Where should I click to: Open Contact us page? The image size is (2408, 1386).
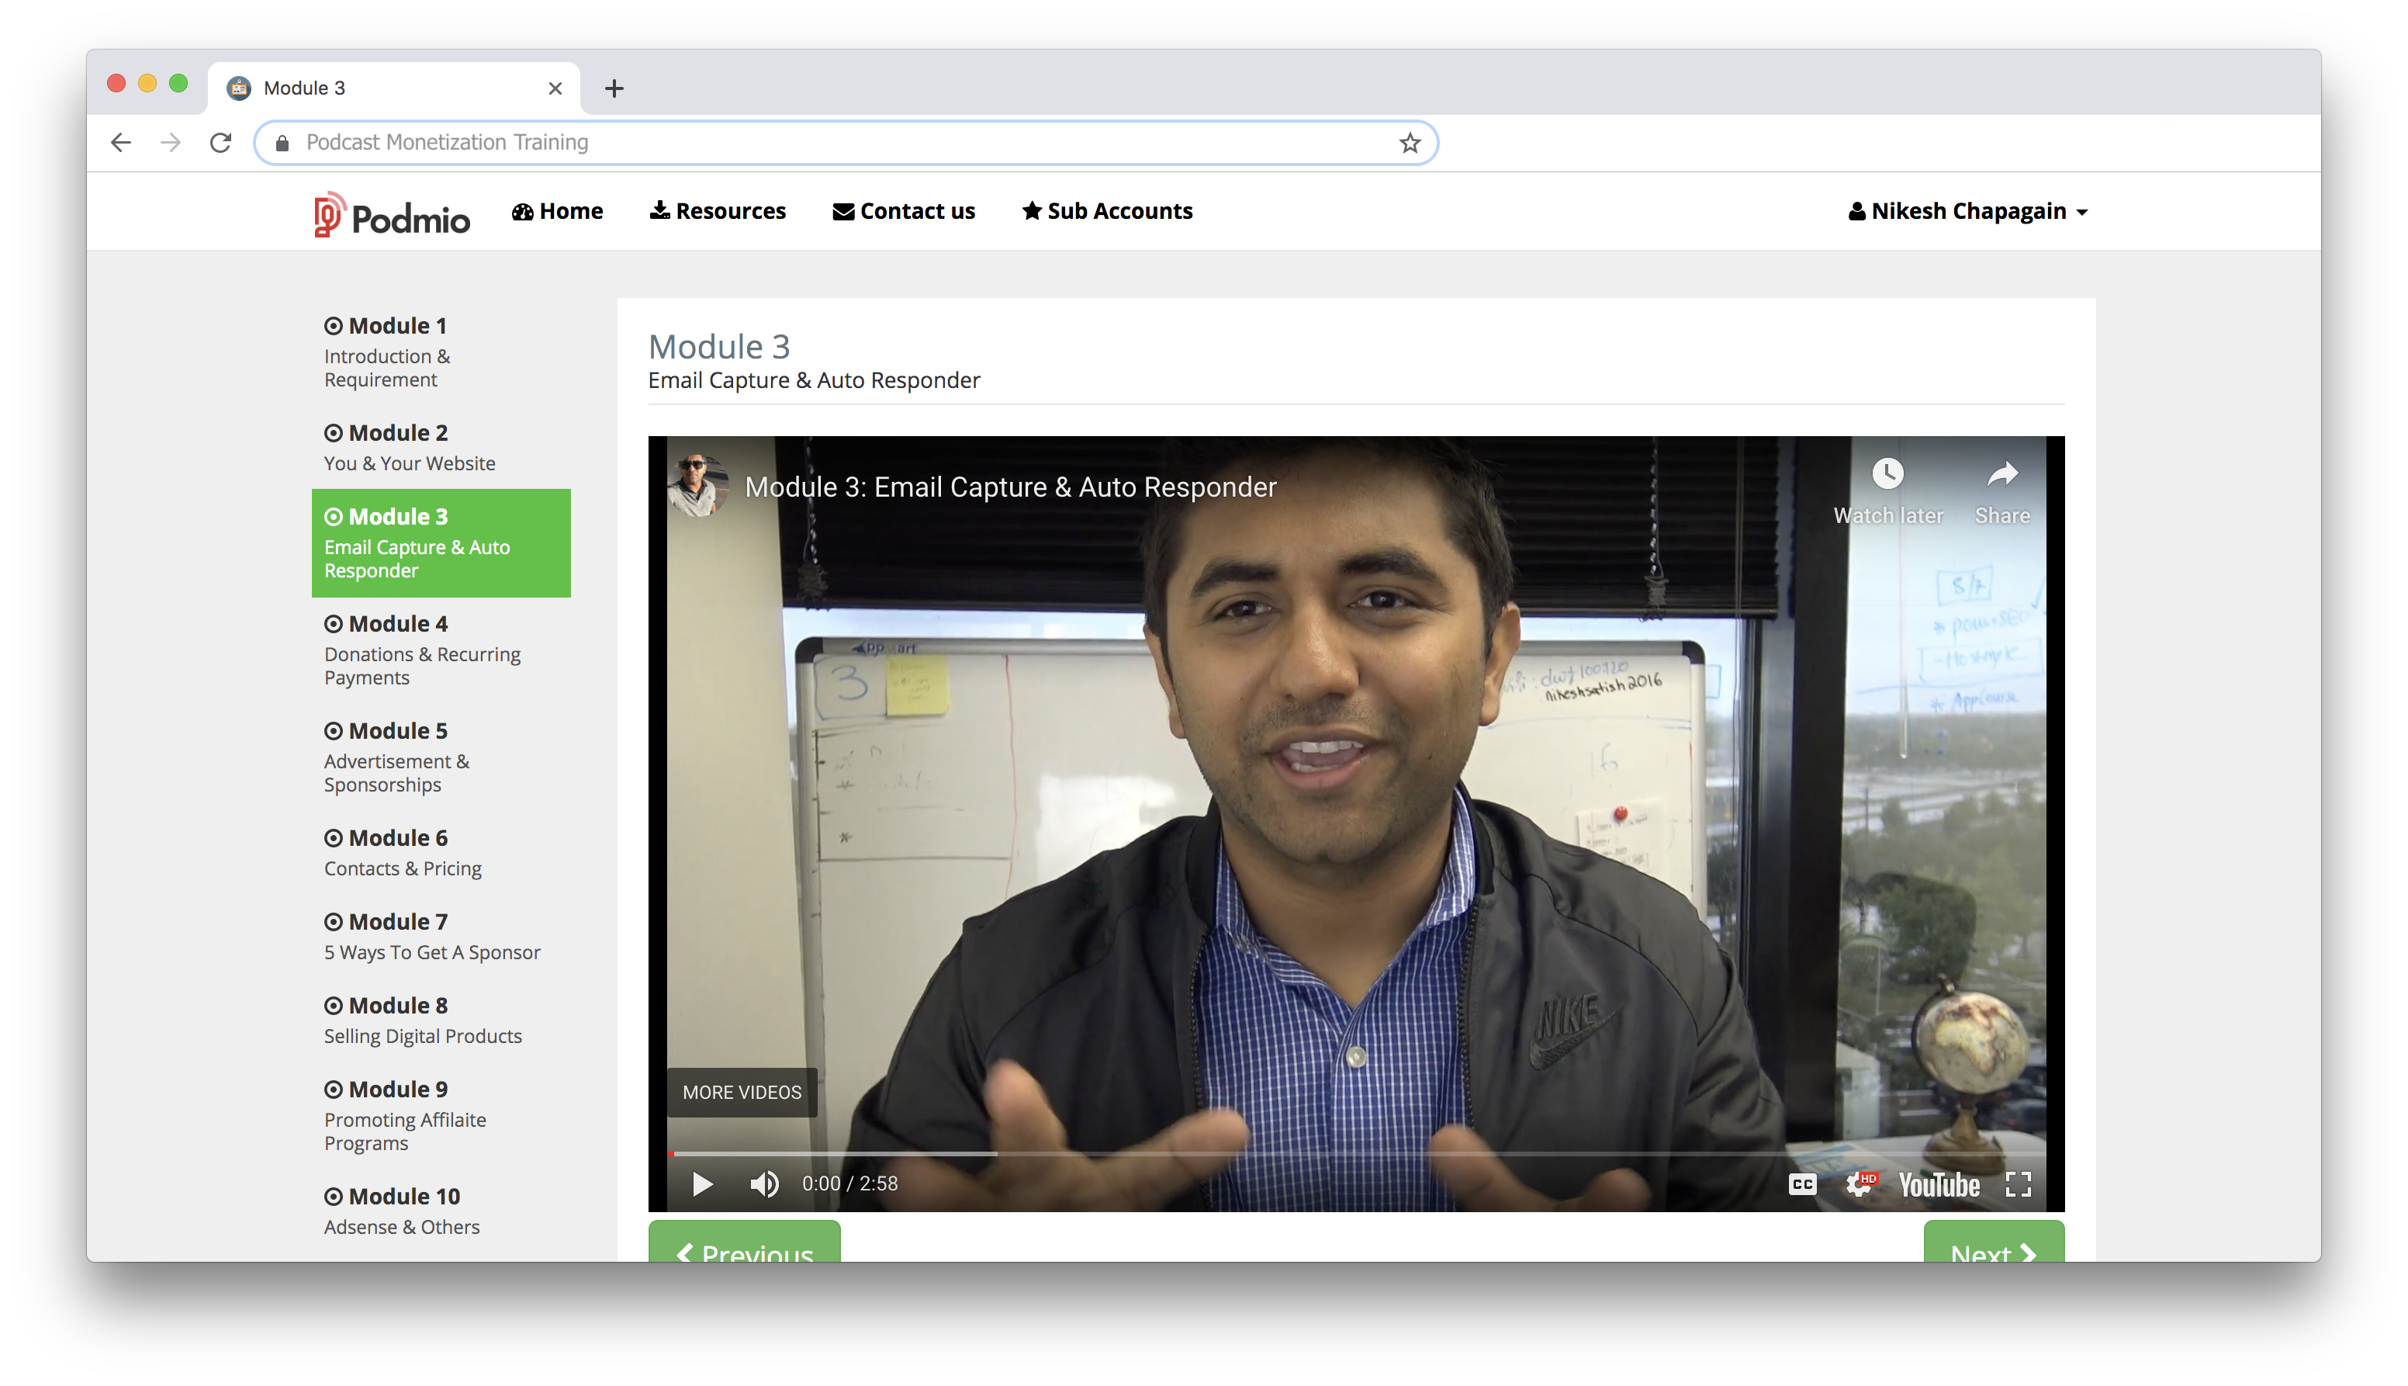click(x=904, y=211)
